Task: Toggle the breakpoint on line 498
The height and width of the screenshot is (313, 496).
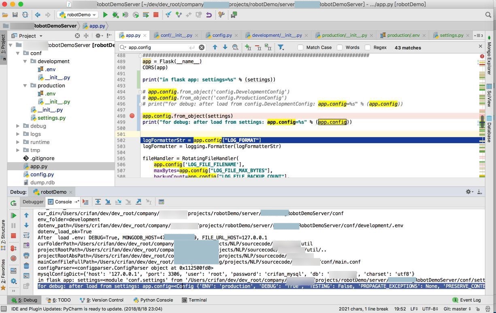Action: (132, 116)
